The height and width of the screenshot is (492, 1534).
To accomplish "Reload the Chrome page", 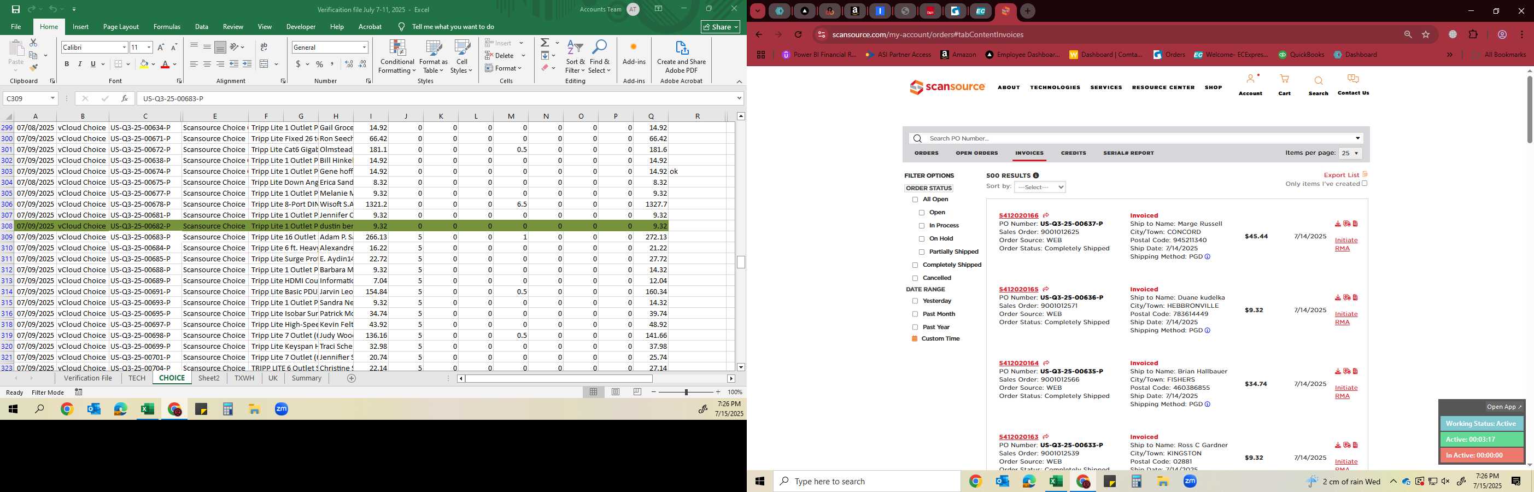I will coord(798,34).
